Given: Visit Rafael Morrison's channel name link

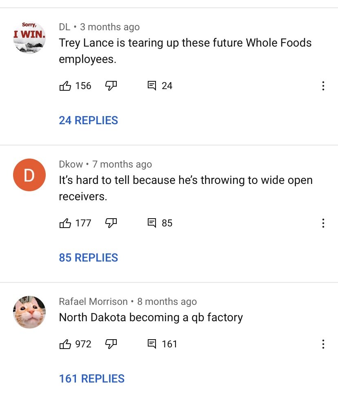Looking at the screenshot, I should coord(93,302).
